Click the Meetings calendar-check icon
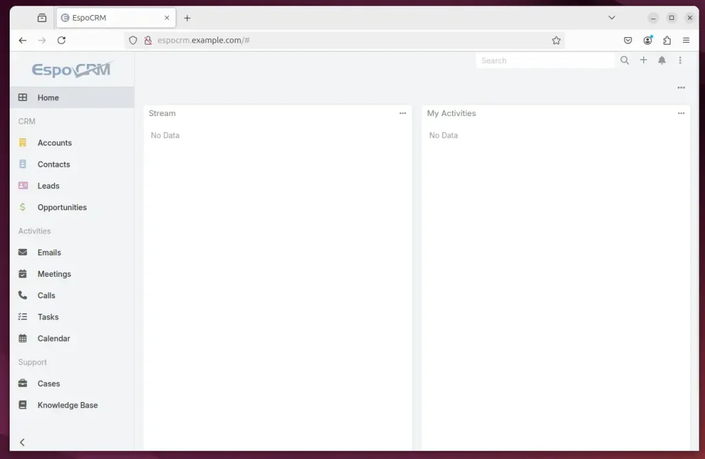This screenshot has width=705, height=459. (x=23, y=273)
